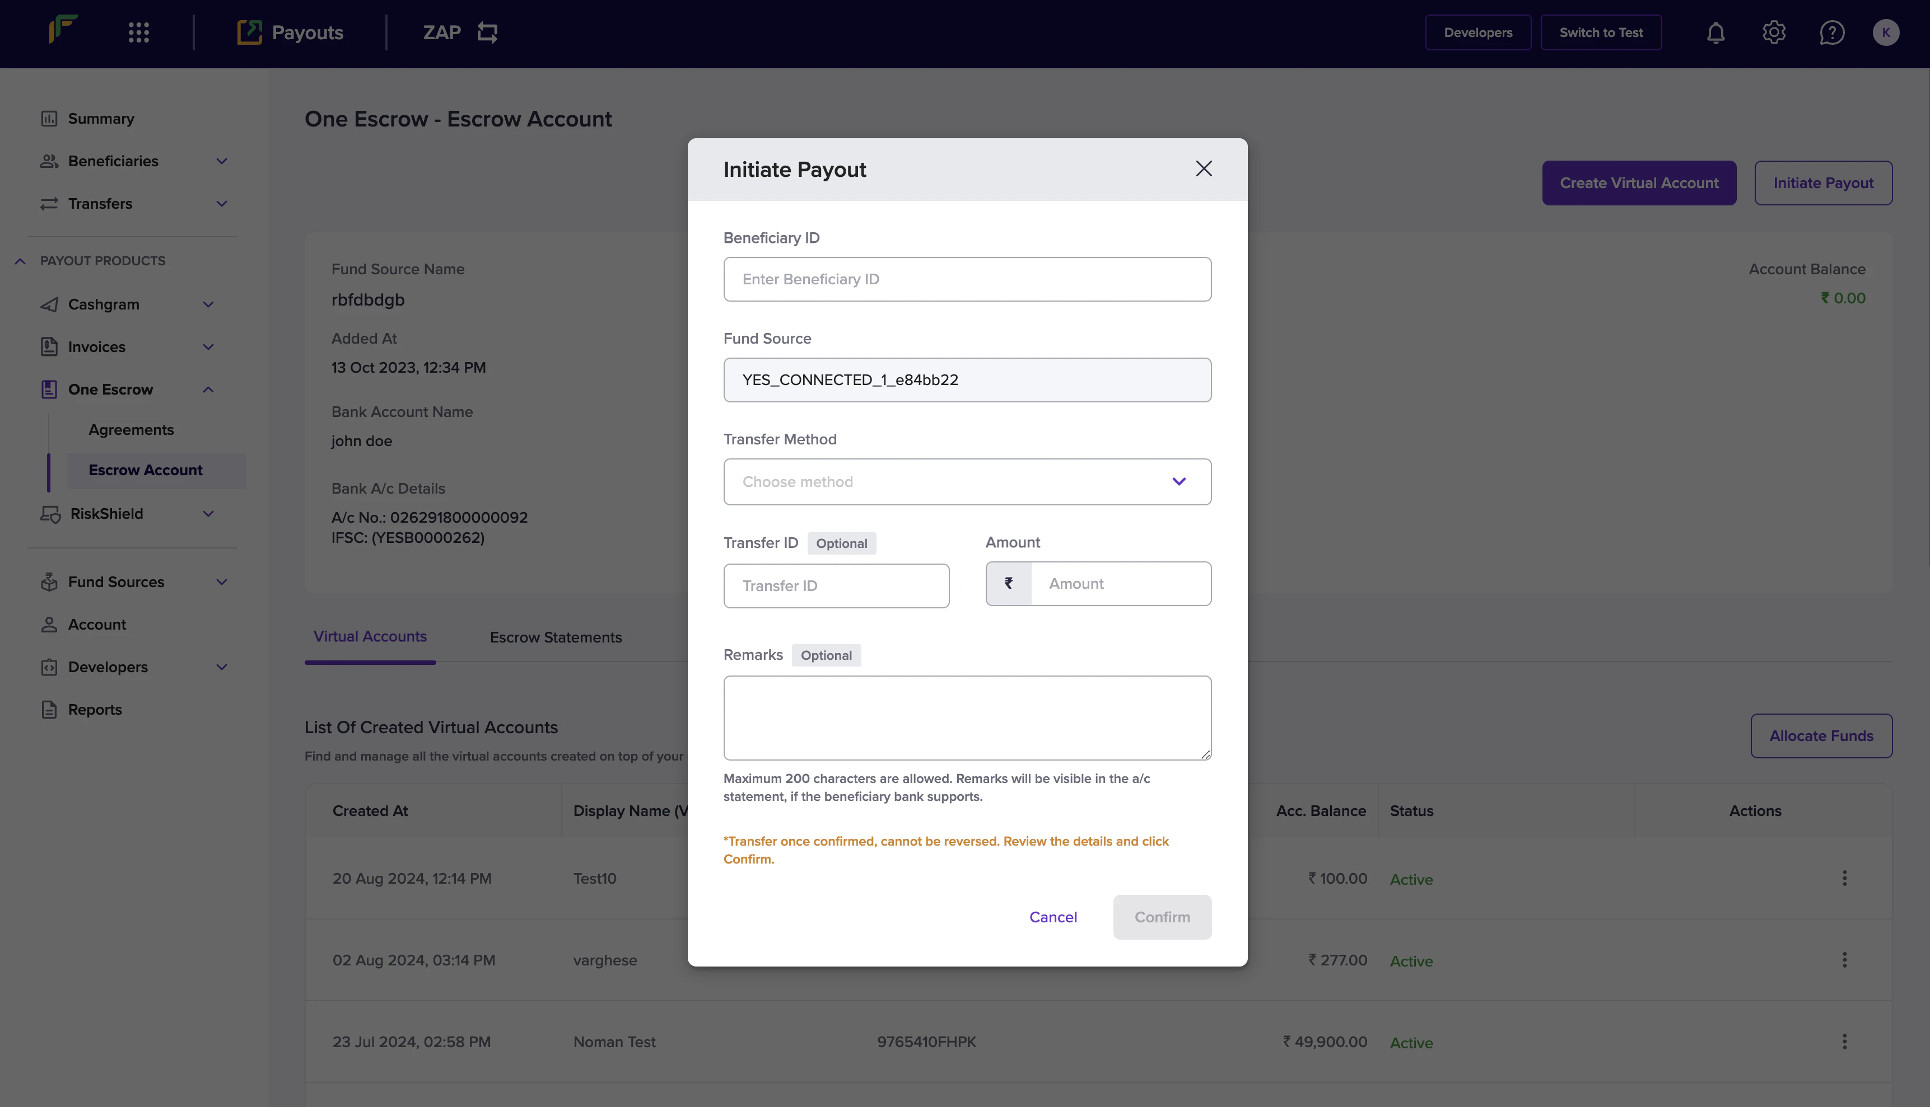
Task: Open the apps grid icon
Action: tap(138, 32)
